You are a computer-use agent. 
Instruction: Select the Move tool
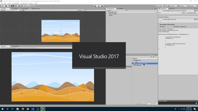click(x=6, y=6)
